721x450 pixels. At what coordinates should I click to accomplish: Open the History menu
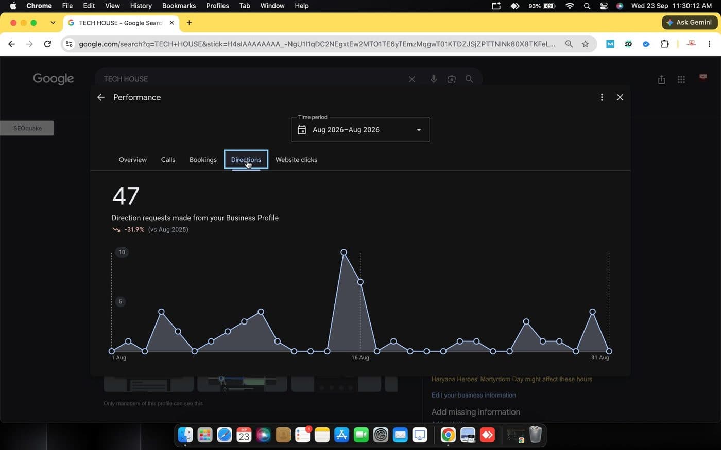141,6
